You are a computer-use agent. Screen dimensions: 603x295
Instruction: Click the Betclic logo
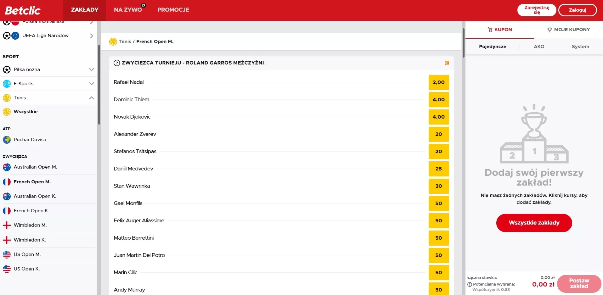tap(23, 10)
